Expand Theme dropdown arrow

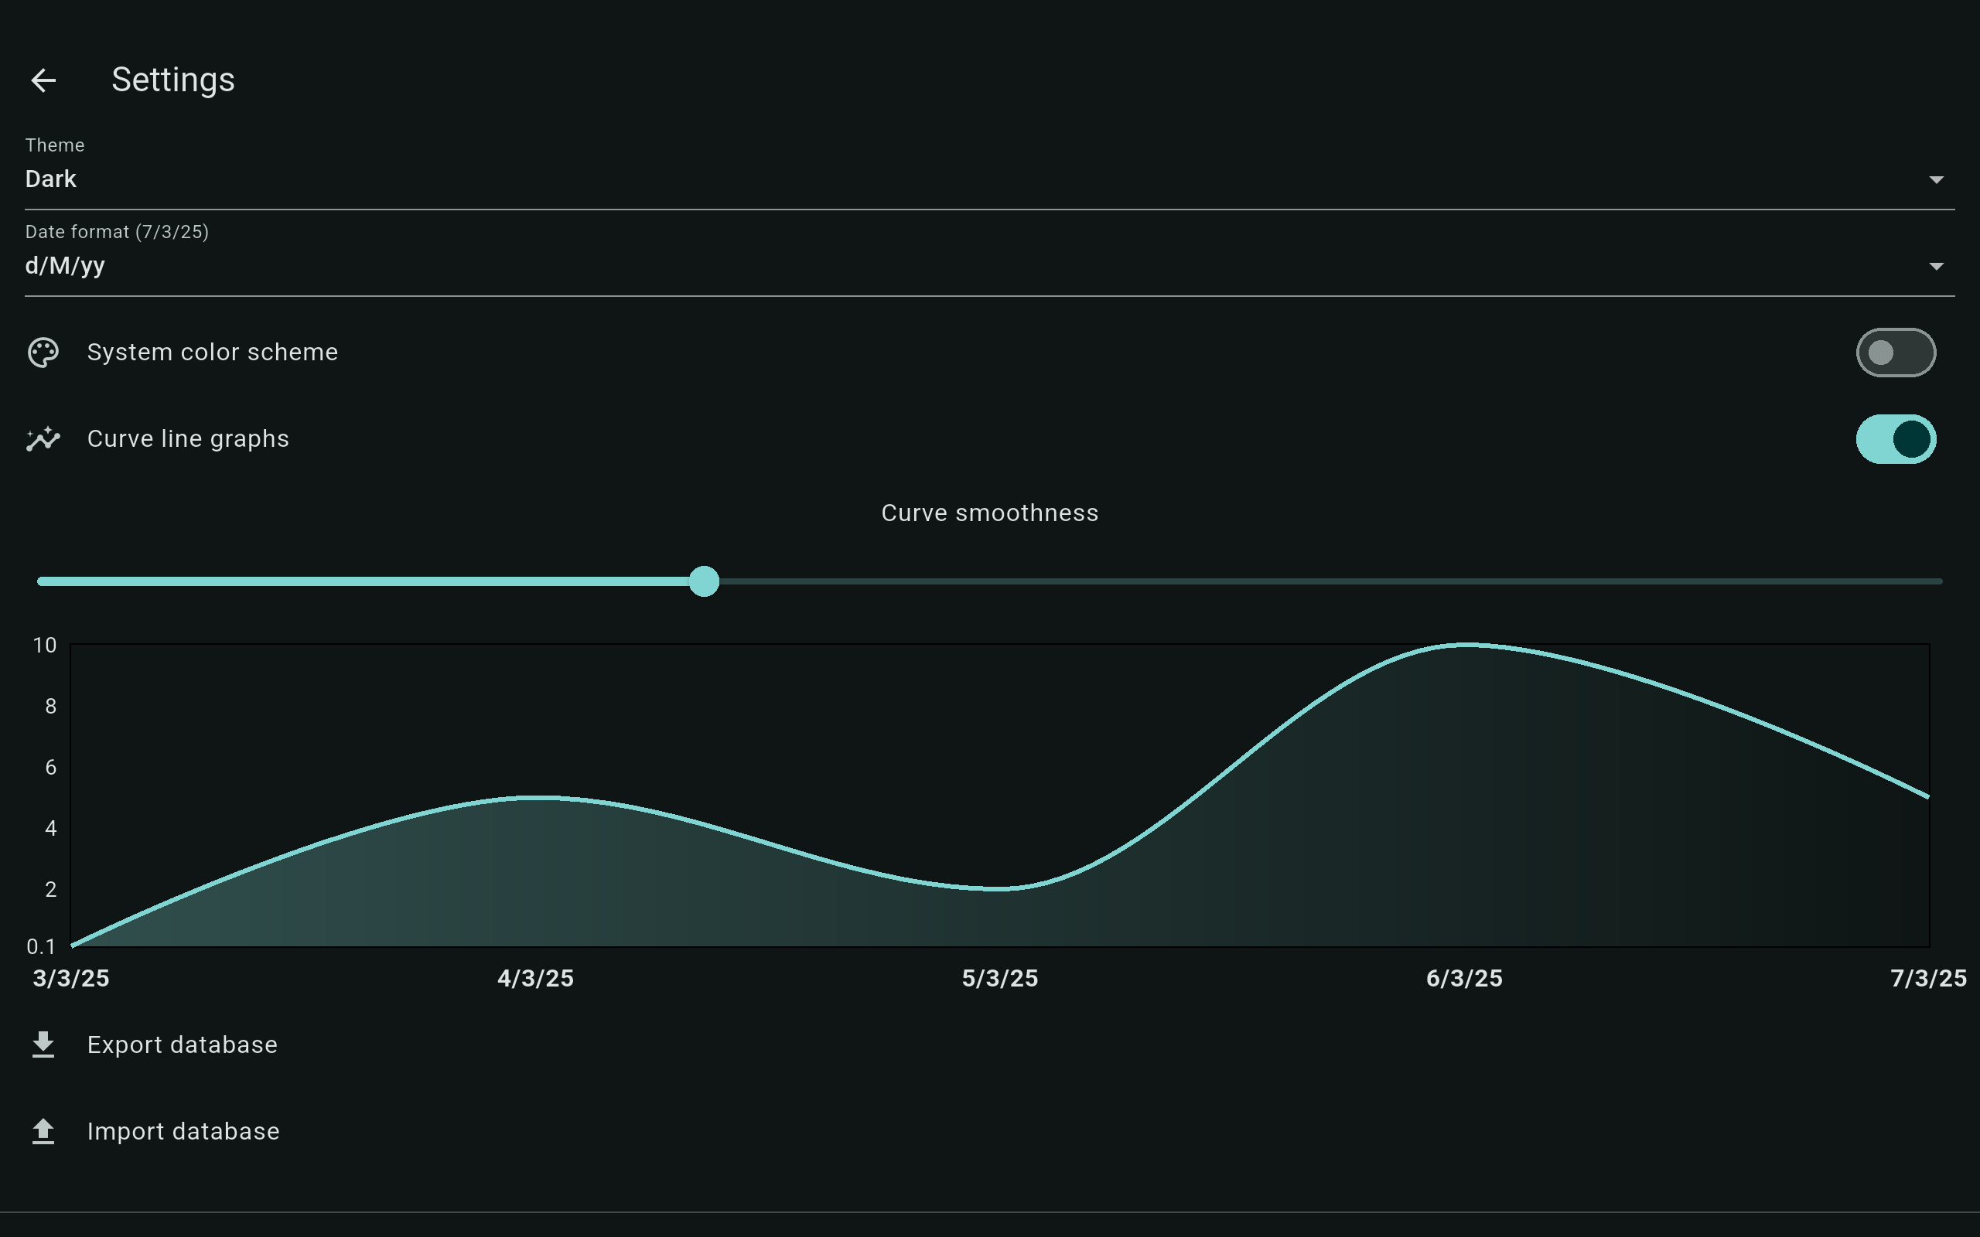(x=1936, y=180)
